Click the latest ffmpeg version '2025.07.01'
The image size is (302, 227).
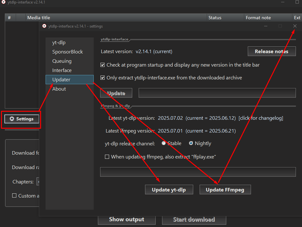pyautogui.click(x=170, y=131)
